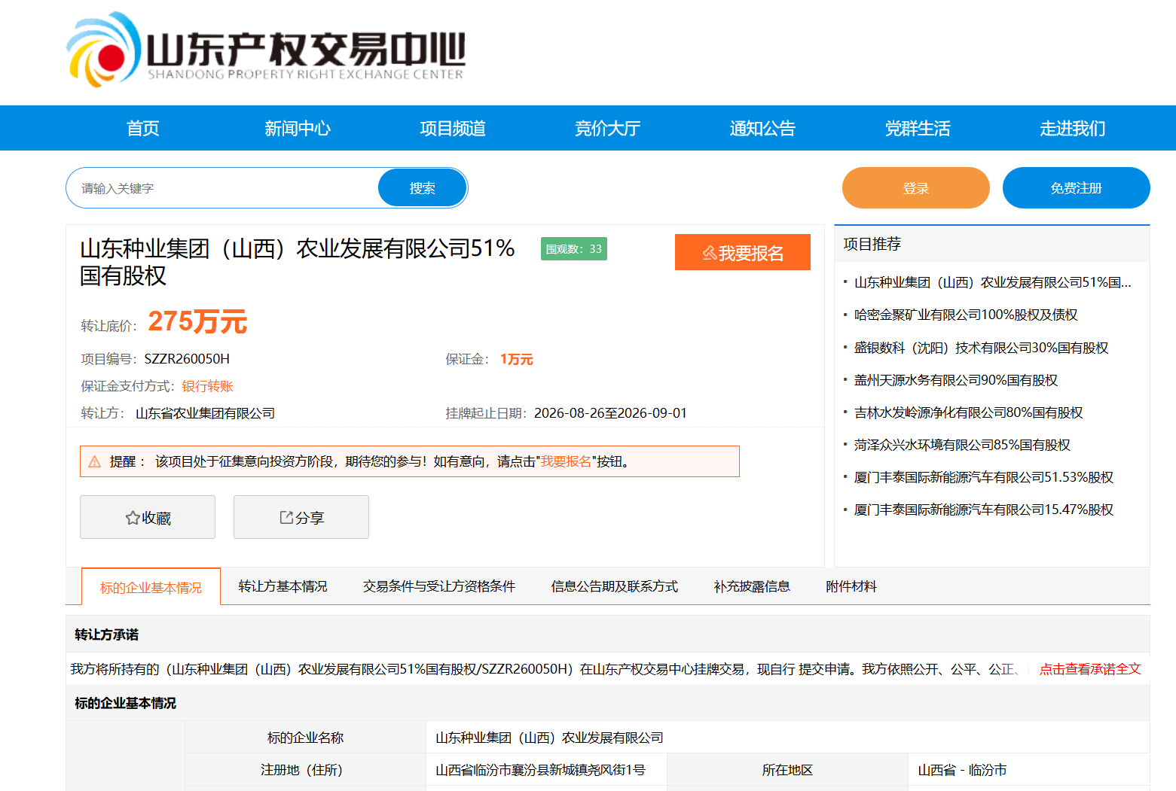The image size is (1176, 791).
Task: Click the orange 登录 button
Action: pyautogui.click(x=916, y=188)
